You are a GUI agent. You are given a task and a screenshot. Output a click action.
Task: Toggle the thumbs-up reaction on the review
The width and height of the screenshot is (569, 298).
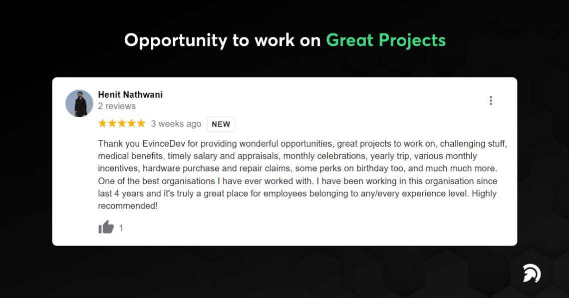tap(105, 228)
